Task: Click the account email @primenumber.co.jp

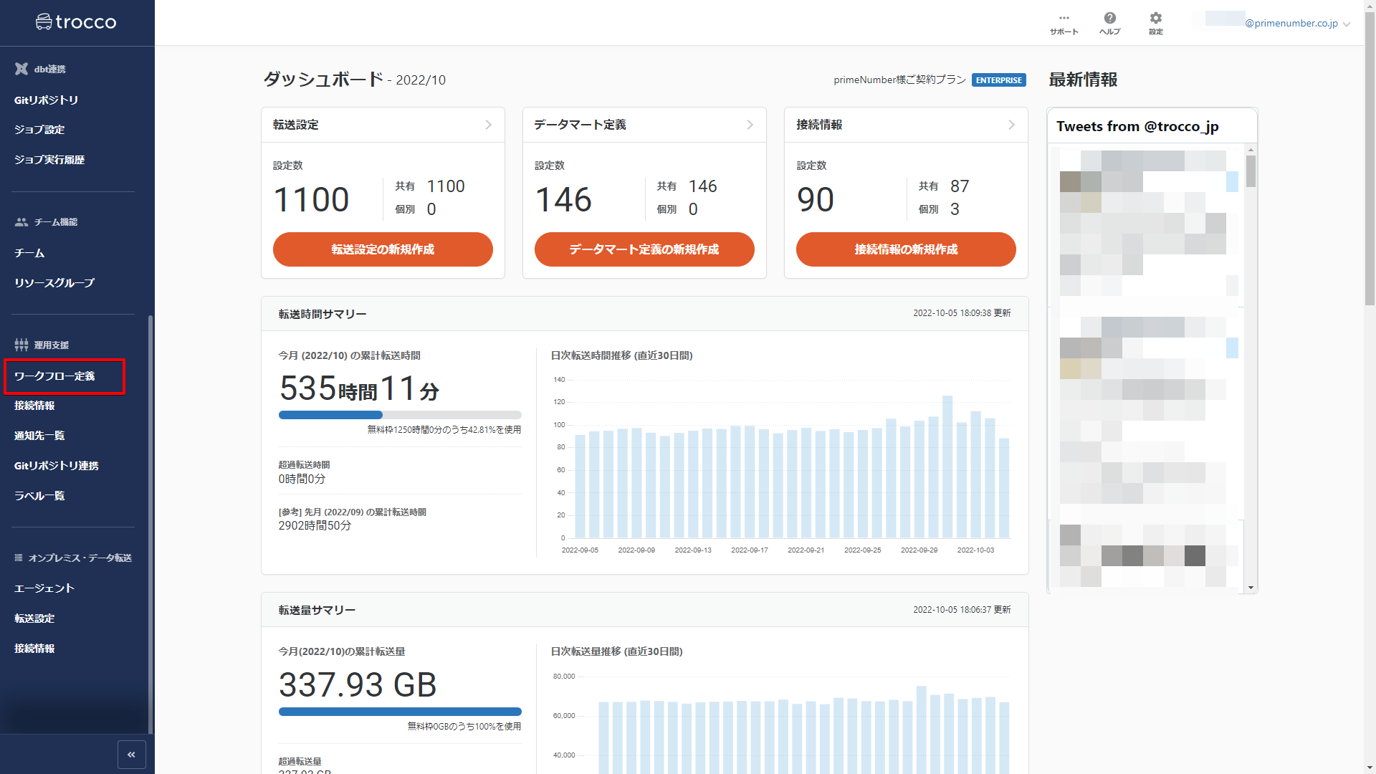Action: (1291, 23)
